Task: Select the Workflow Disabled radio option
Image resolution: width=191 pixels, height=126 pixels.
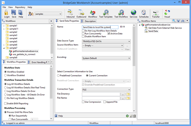Action: tap(6, 75)
